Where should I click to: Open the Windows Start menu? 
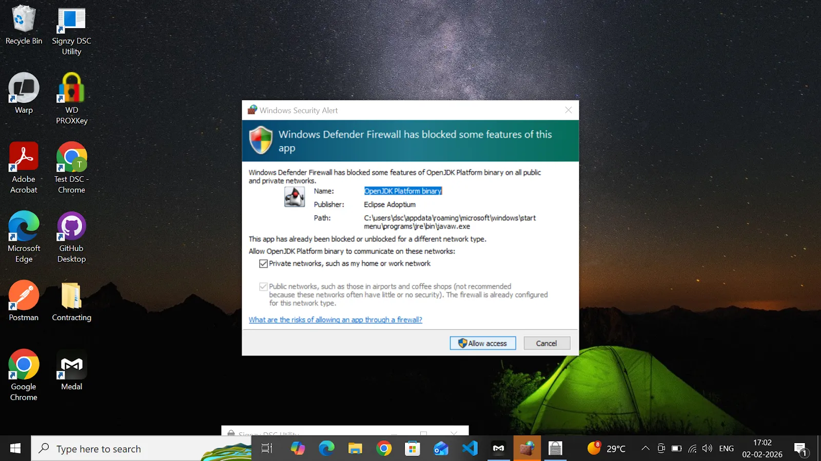coord(15,449)
